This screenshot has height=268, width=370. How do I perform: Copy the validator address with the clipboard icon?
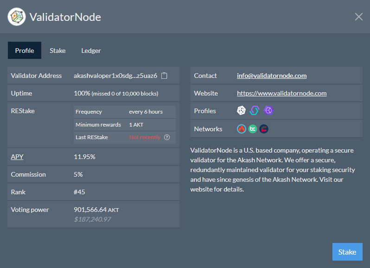[164, 76]
